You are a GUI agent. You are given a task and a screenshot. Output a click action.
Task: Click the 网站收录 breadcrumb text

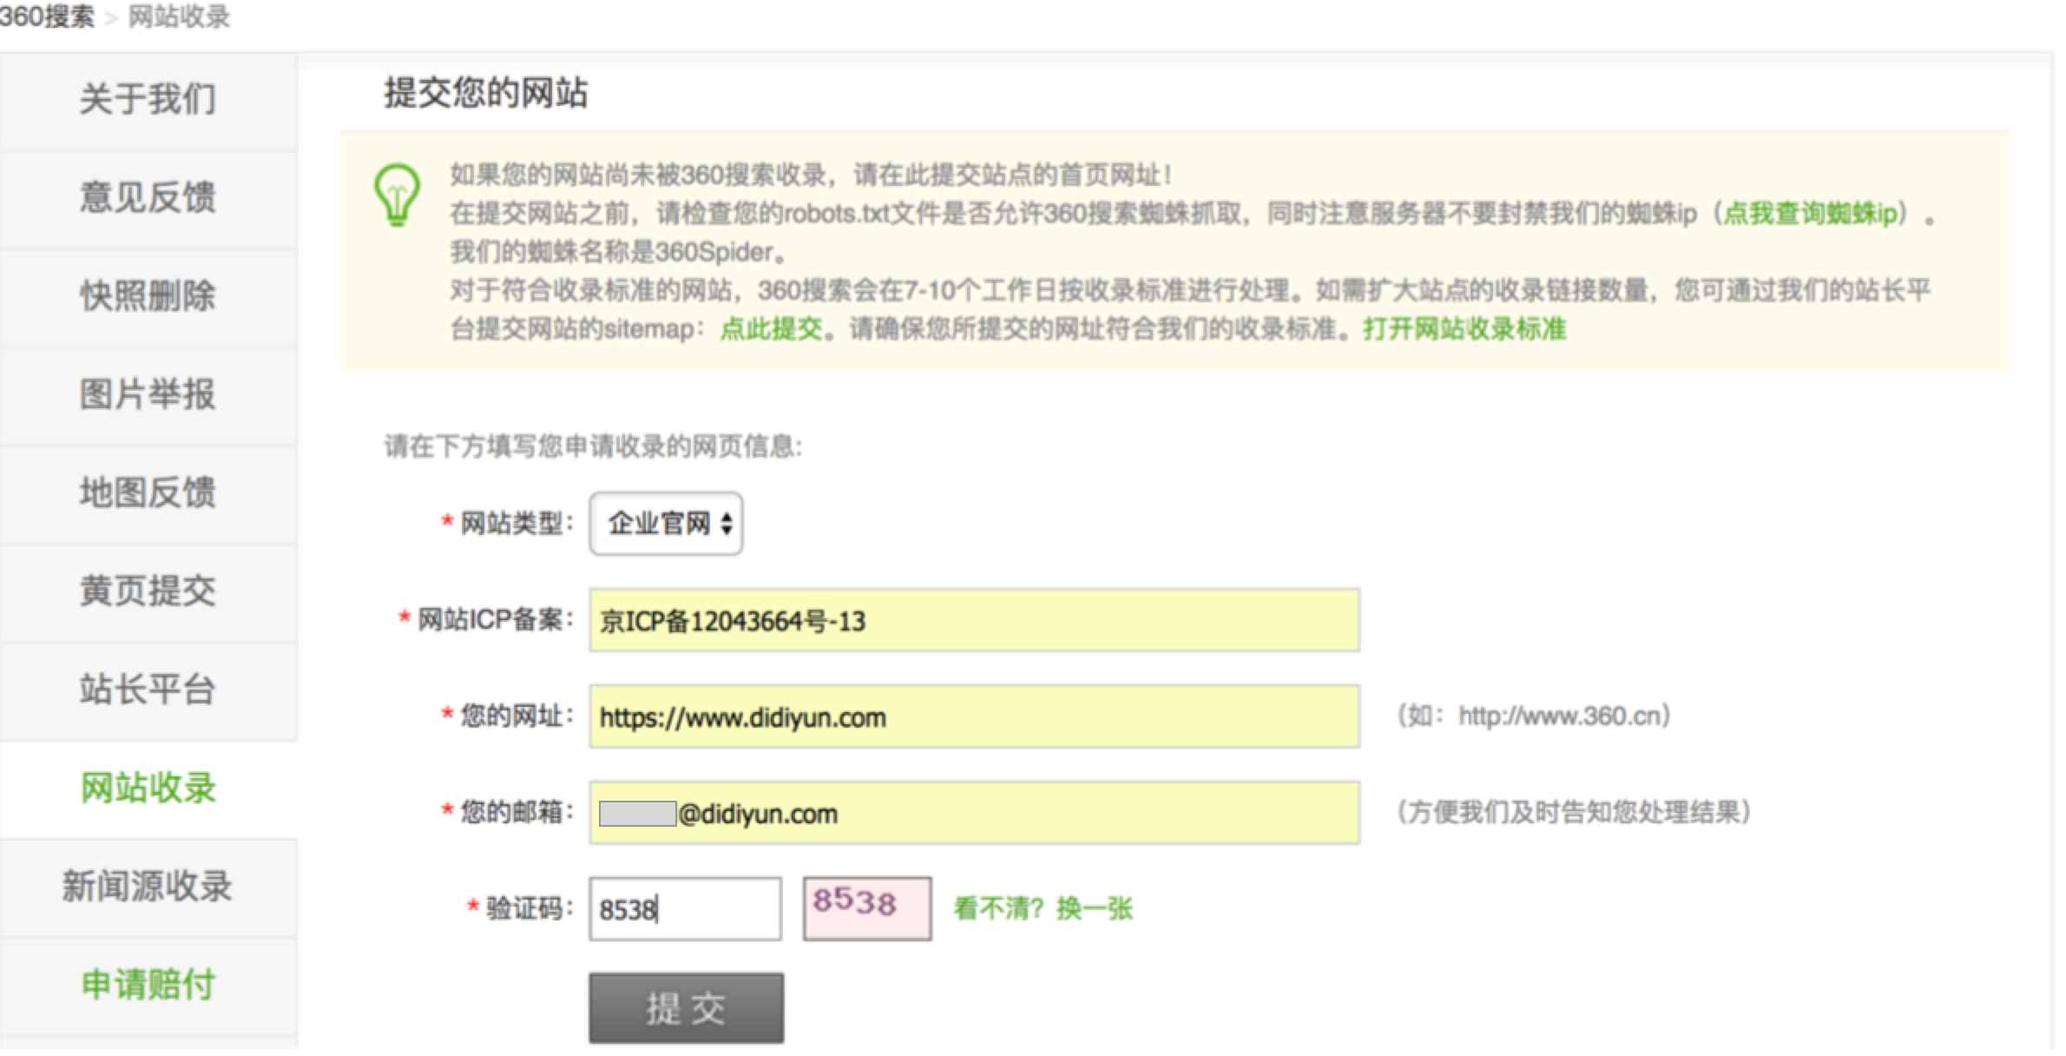point(180,16)
